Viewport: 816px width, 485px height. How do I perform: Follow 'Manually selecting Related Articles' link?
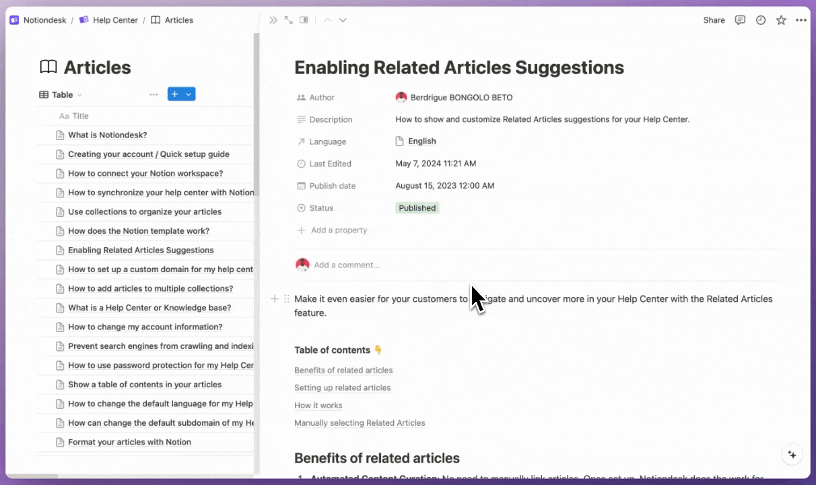[360, 423]
